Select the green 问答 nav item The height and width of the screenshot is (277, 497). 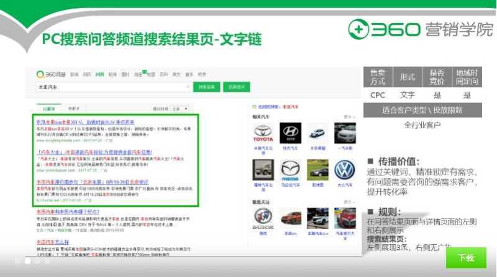pos(99,74)
